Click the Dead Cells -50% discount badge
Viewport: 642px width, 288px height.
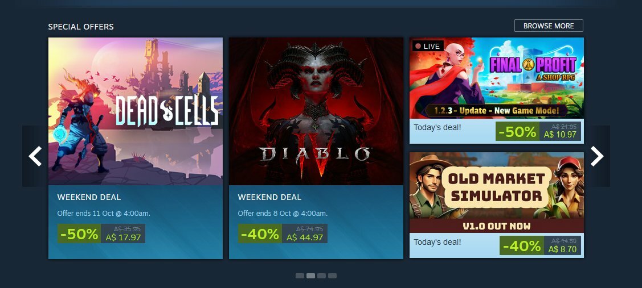(79, 233)
